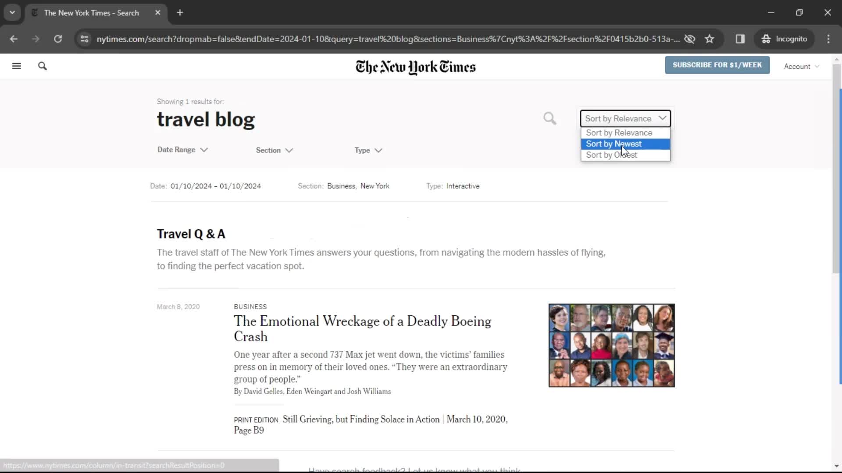Click the Incognito mode indicator icon
842x473 pixels.
click(x=765, y=39)
